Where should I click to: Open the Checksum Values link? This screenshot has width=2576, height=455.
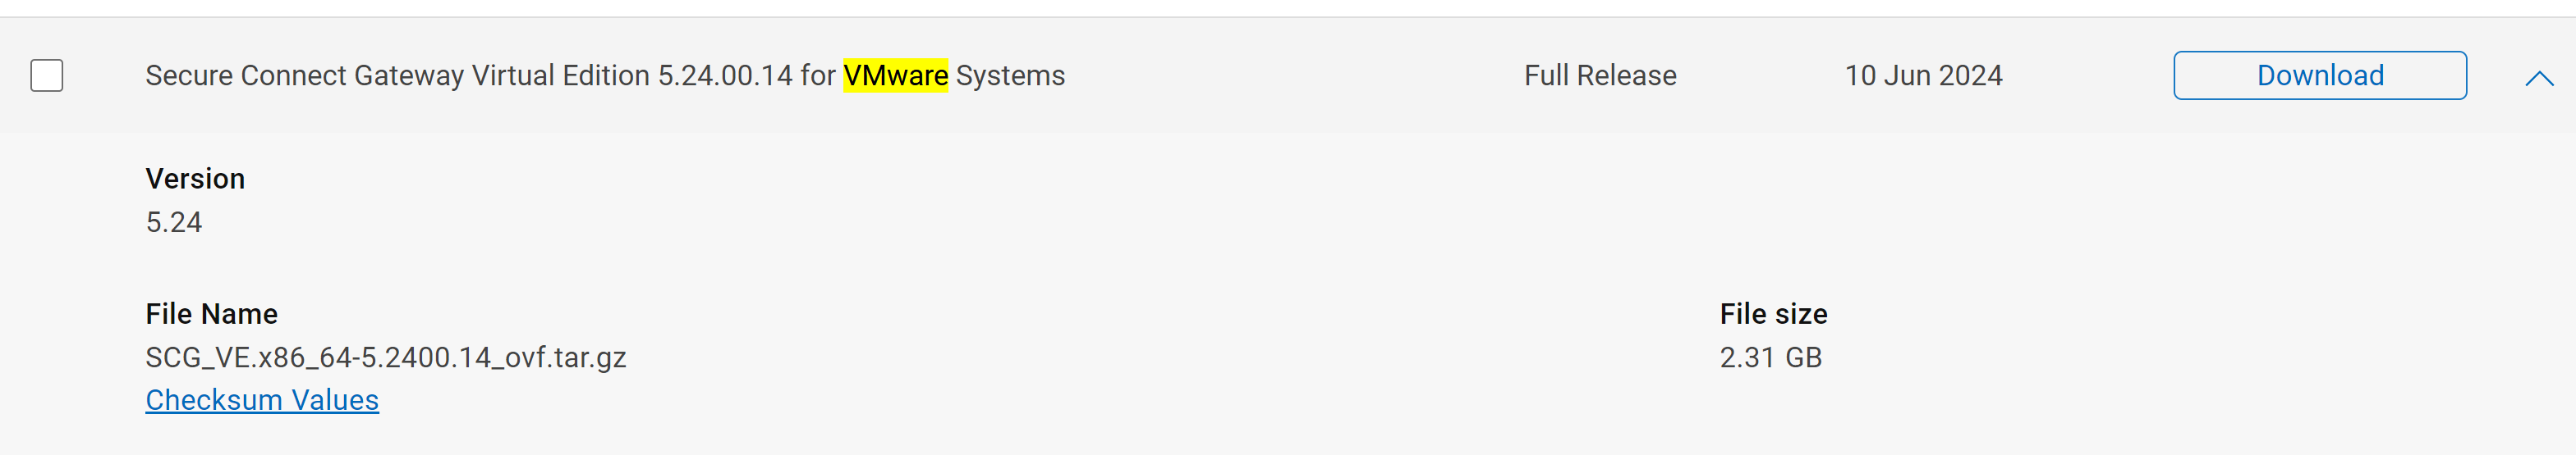(x=262, y=400)
